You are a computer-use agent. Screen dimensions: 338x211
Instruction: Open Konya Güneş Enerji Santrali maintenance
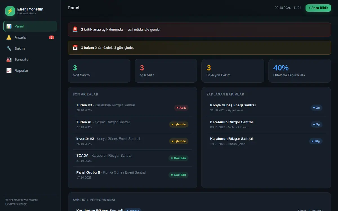coord(266,108)
